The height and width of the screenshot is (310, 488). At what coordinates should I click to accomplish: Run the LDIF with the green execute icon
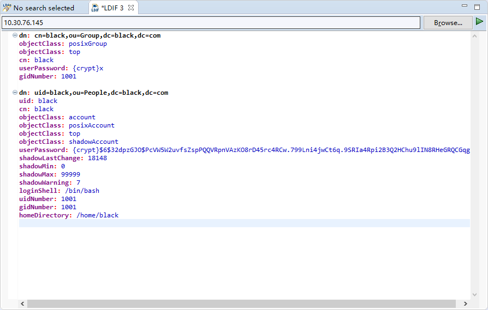479,22
